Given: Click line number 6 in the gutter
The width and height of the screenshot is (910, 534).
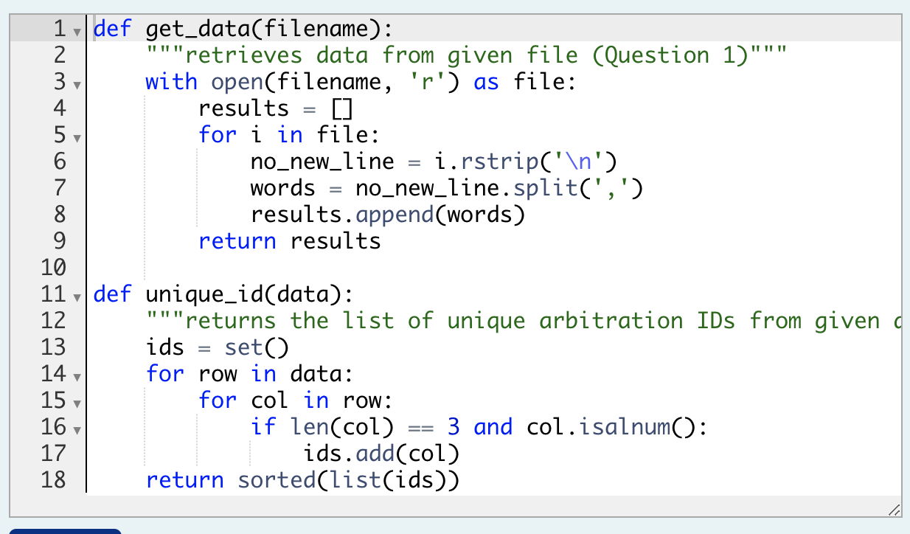Looking at the screenshot, I should point(60,162).
